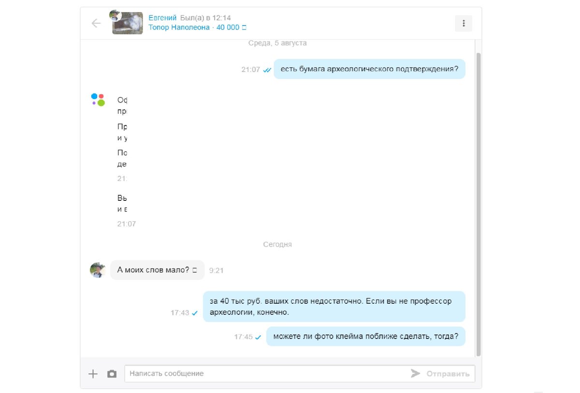Select the message А моих слов мало?
Screen dimensions: 580x393
pos(157,270)
